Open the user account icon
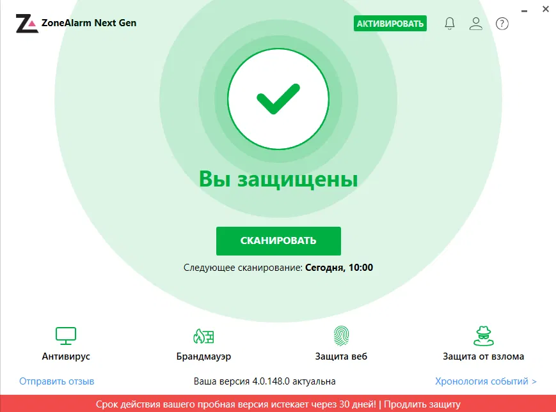The image size is (556, 412). pyautogui.click(x=476, y=24)
